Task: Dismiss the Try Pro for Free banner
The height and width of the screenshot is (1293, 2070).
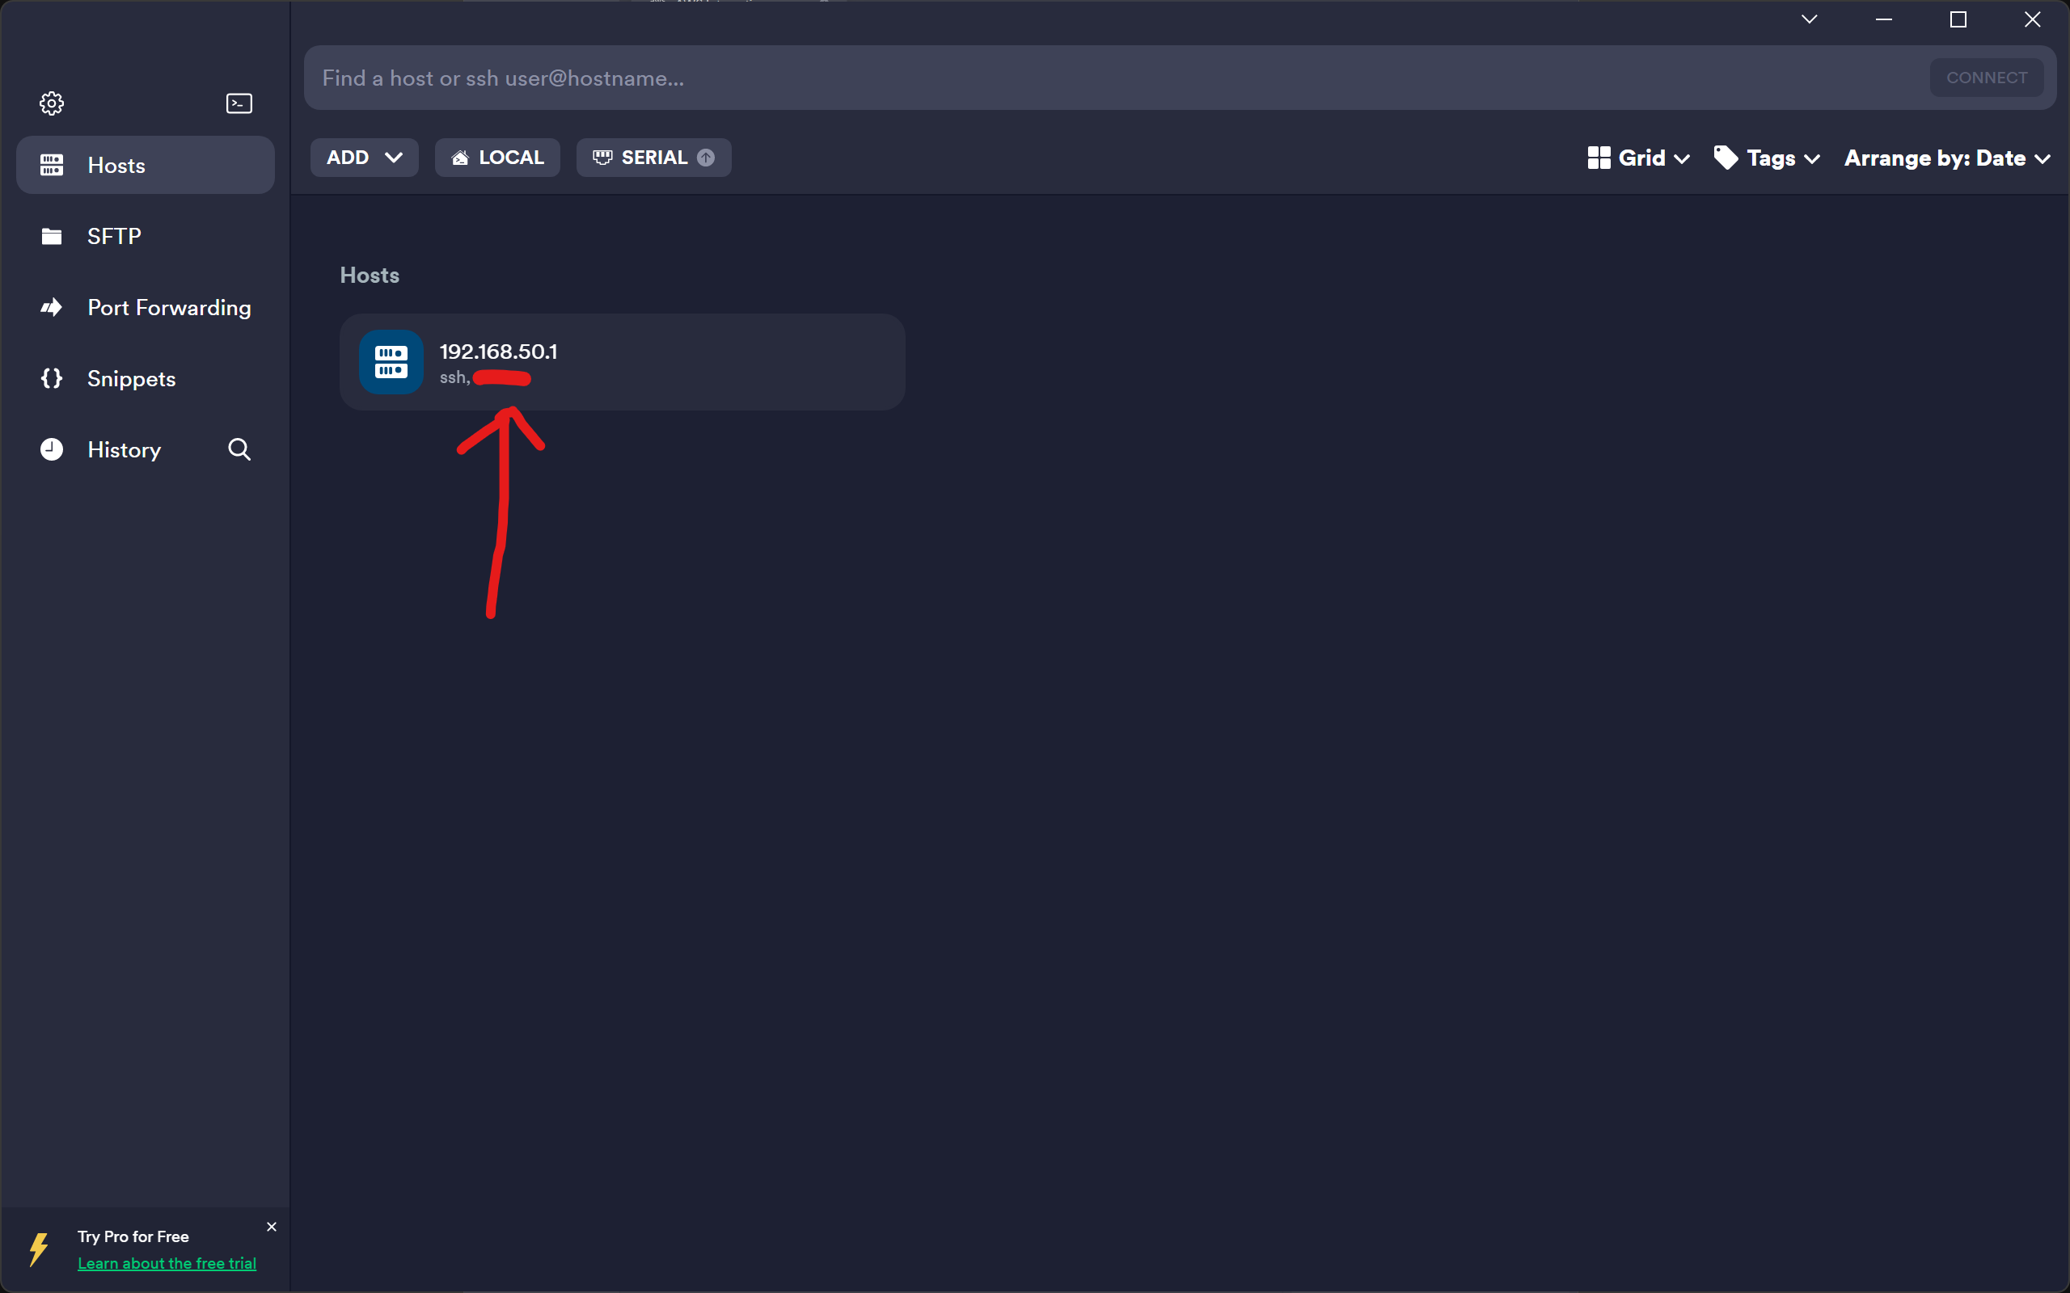Action: [271, 1226]
